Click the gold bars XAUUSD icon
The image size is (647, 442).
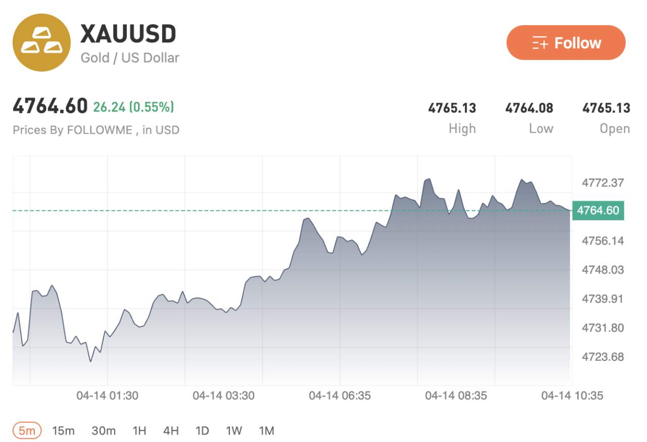(x=41, y=42)
